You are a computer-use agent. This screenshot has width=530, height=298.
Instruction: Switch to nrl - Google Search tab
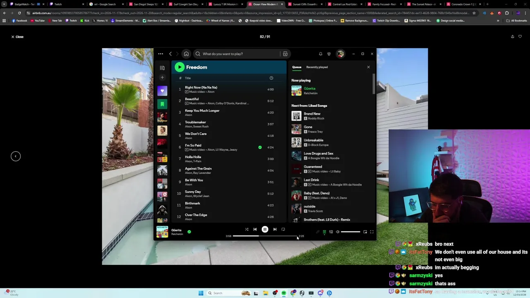[105, 4]
